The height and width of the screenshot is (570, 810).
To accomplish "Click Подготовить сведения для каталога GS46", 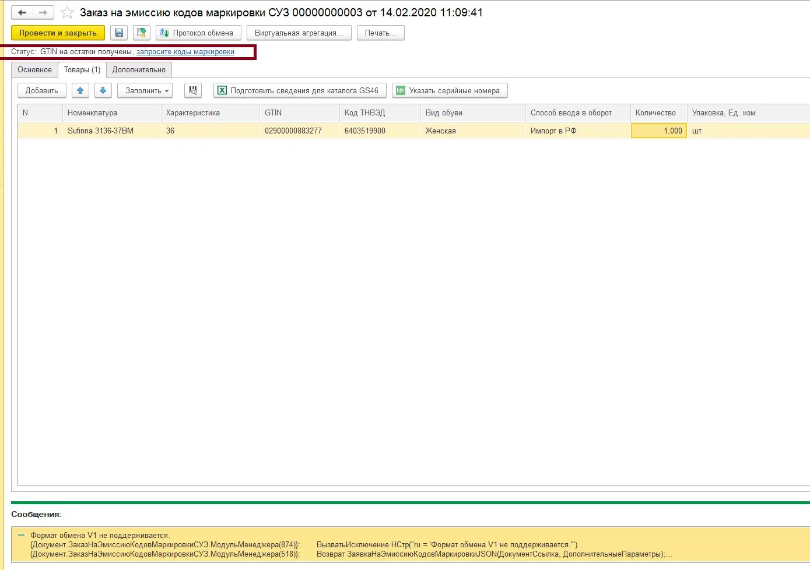I will click(x=300, y=90).
